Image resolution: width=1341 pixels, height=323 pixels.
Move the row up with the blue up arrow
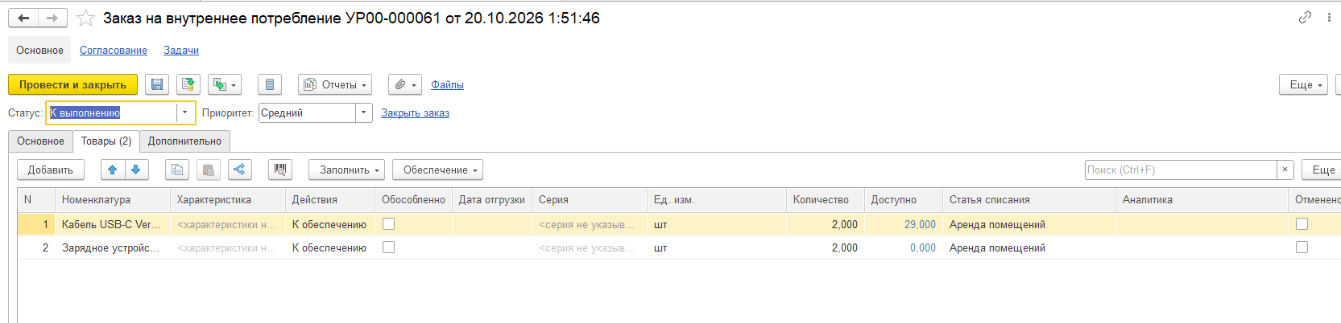(x=113, y=170)
